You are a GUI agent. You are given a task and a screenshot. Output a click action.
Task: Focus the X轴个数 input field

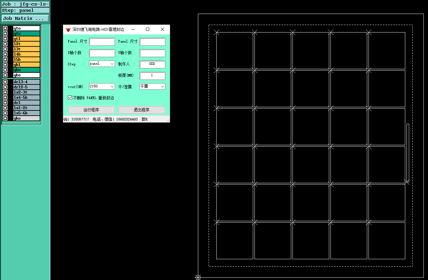tap(102, 53)
